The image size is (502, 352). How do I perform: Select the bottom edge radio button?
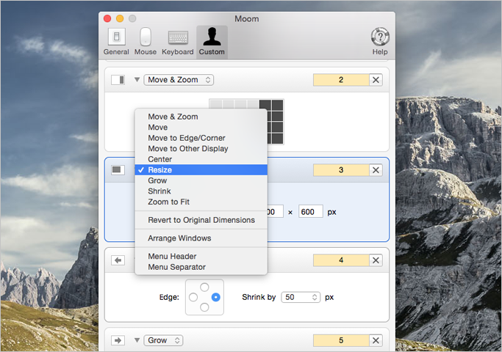click(204, 307)
